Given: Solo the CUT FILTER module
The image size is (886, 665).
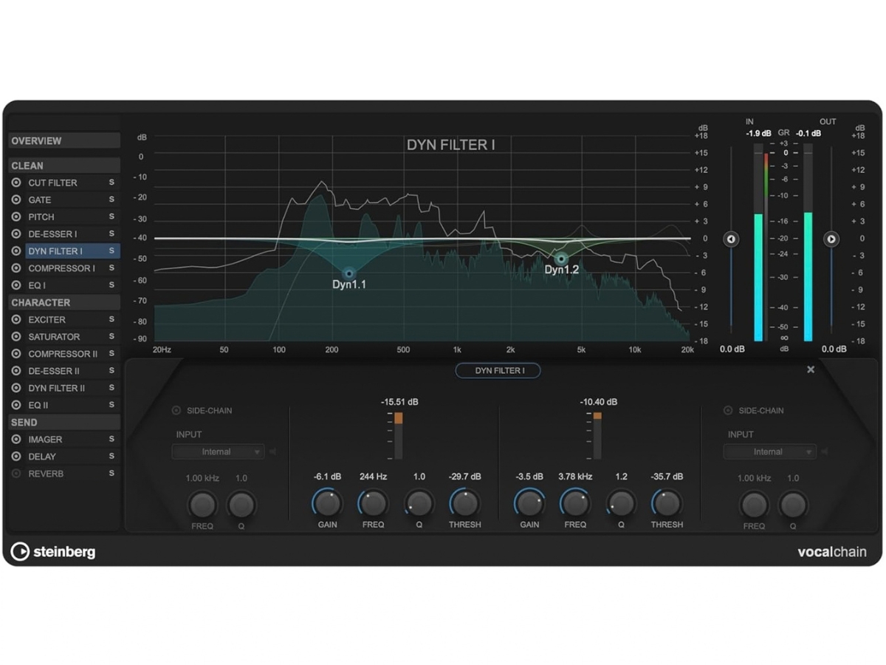Looking at the screenshot, I should (x=111, y=183).
